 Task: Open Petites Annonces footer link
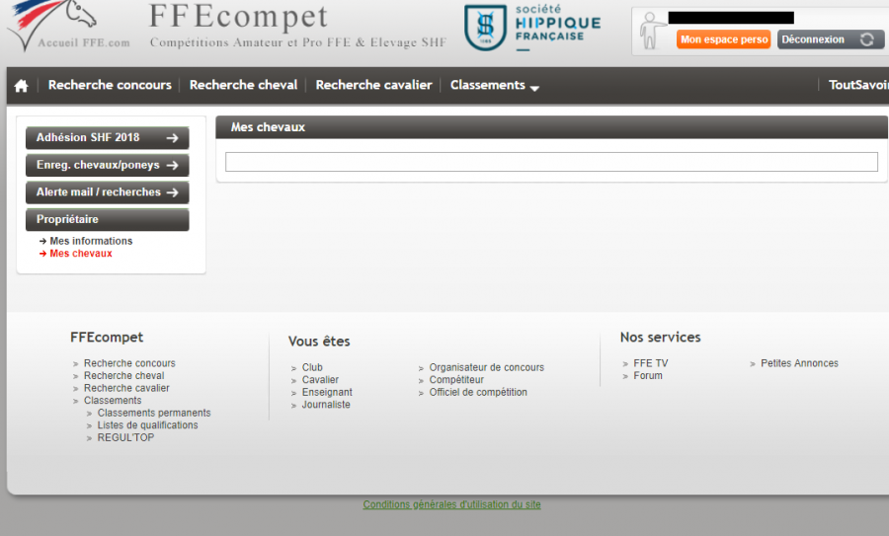(799, 363)
